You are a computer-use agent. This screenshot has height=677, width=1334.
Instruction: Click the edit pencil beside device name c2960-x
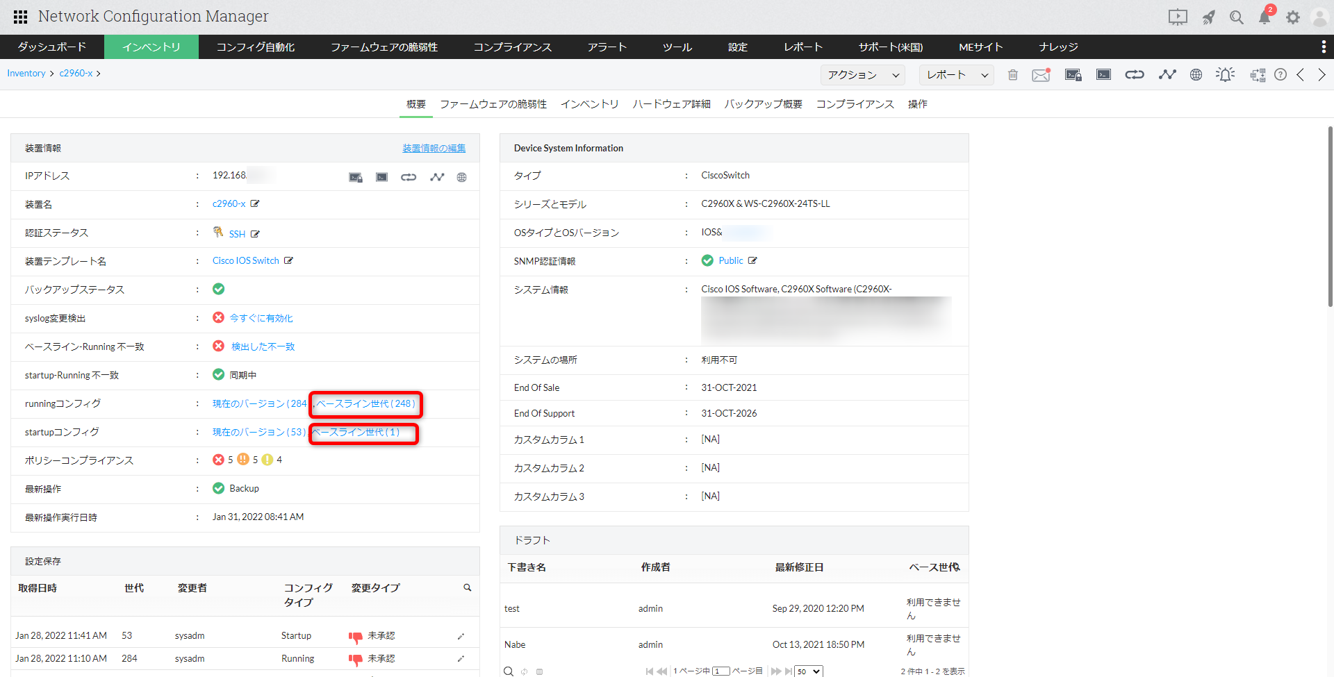coord(255,204)
